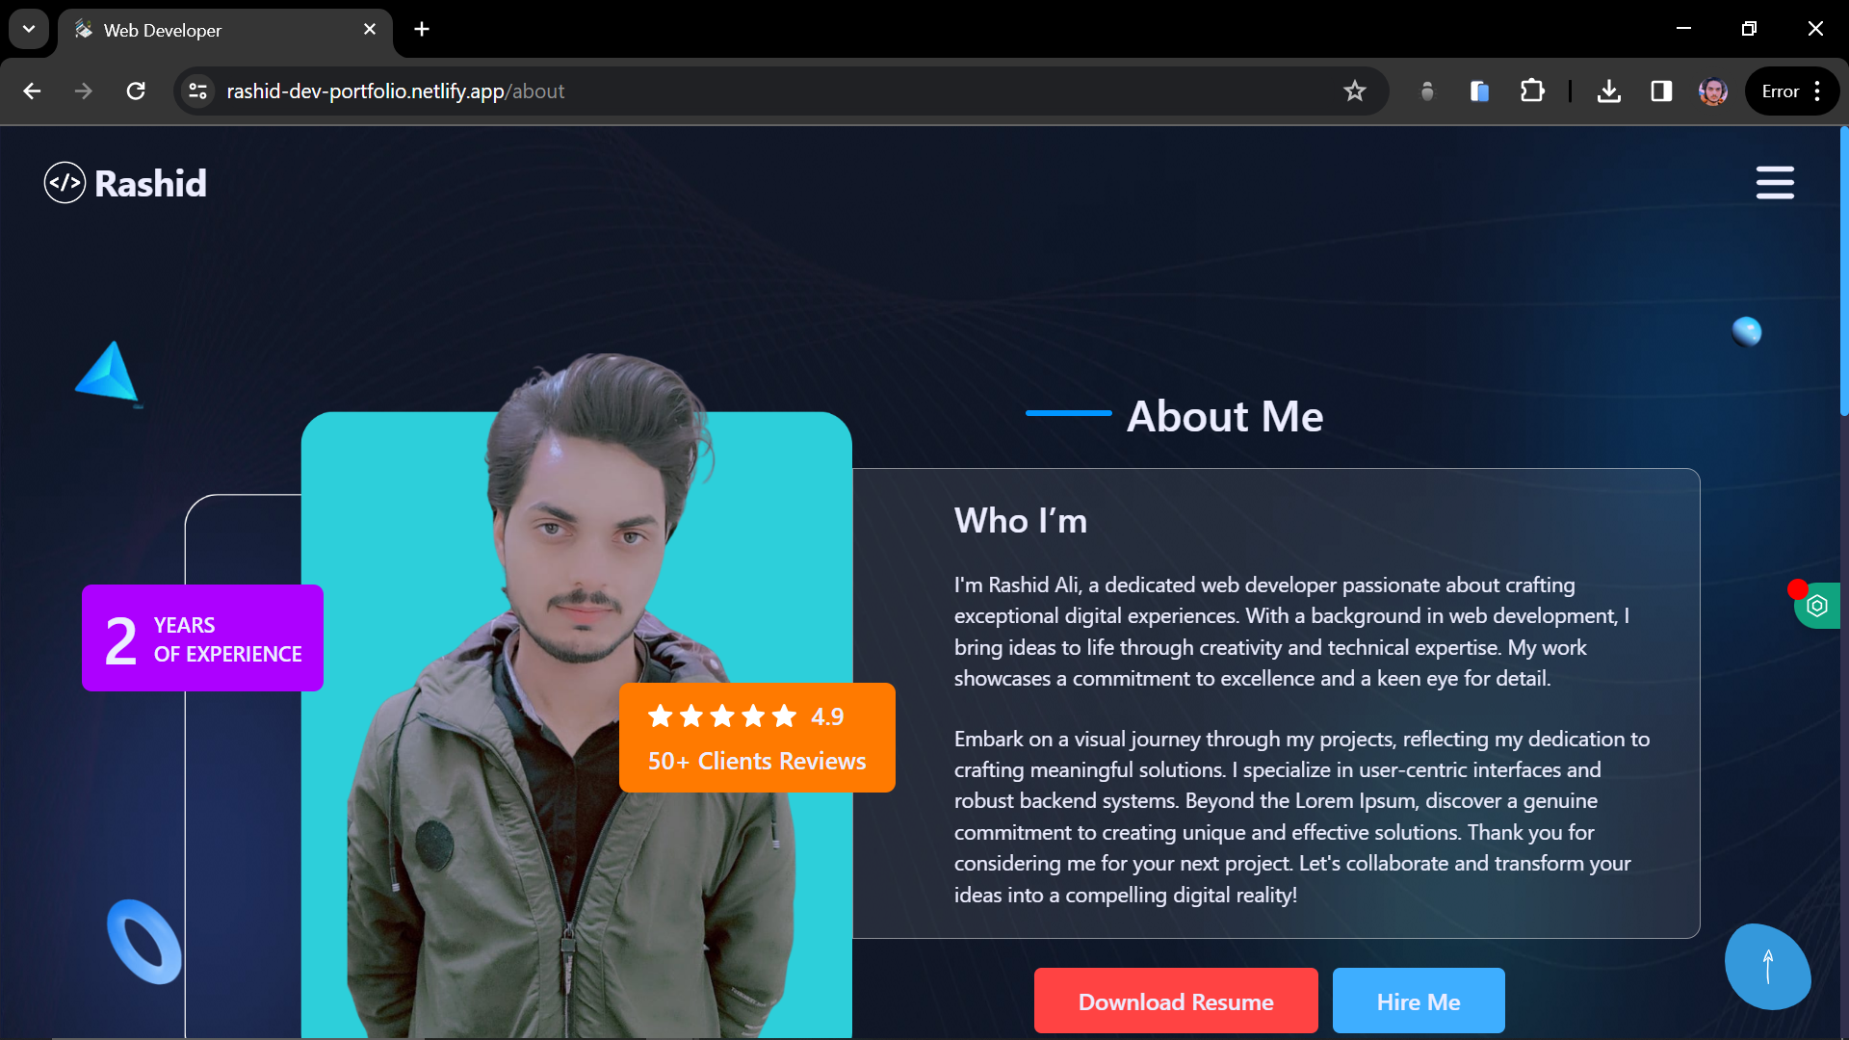Click the green floating extension widget
Image resolution: width=1849 pixels, height=1040 pixels.
pyautogui.click(x=1817, y=606)
